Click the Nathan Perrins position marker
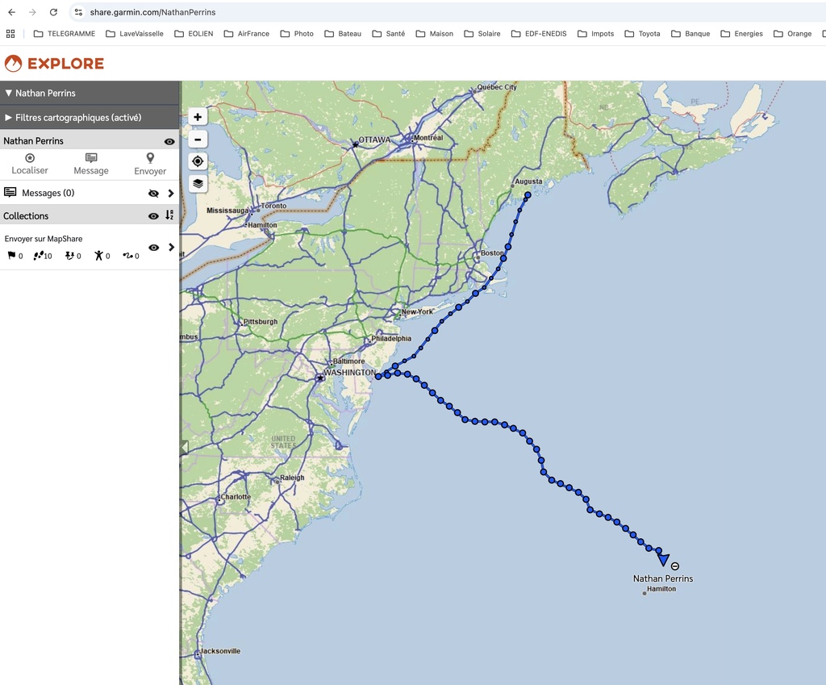 click(663, 560)
